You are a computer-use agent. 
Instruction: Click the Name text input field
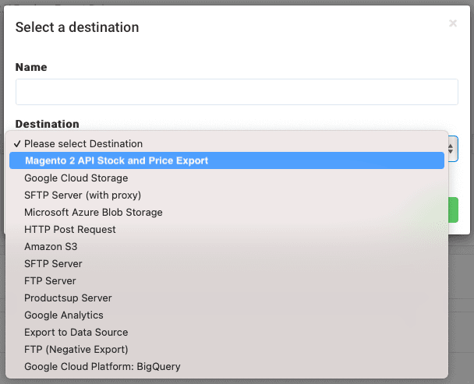coord(236,93)
